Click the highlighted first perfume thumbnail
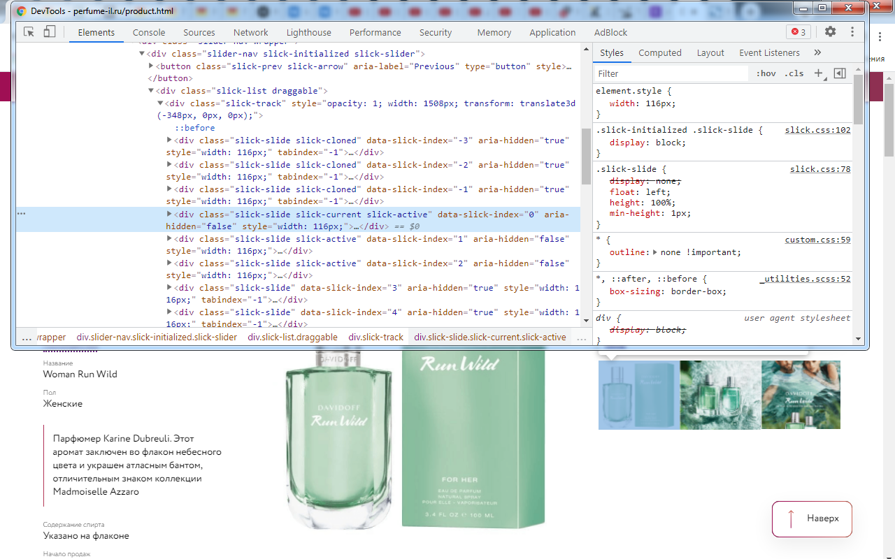This screenshot has height=559, width=895. coord(638,394)
